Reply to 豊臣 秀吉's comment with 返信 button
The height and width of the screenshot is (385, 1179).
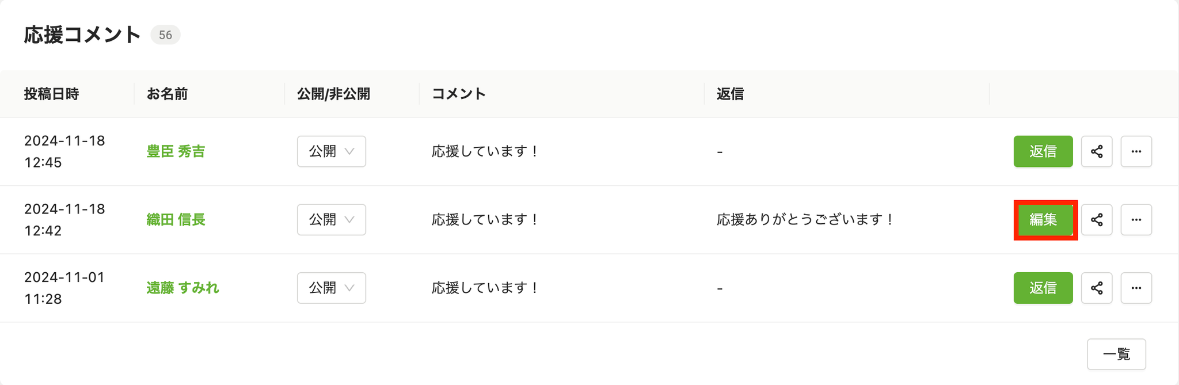tap(1043, 151)
